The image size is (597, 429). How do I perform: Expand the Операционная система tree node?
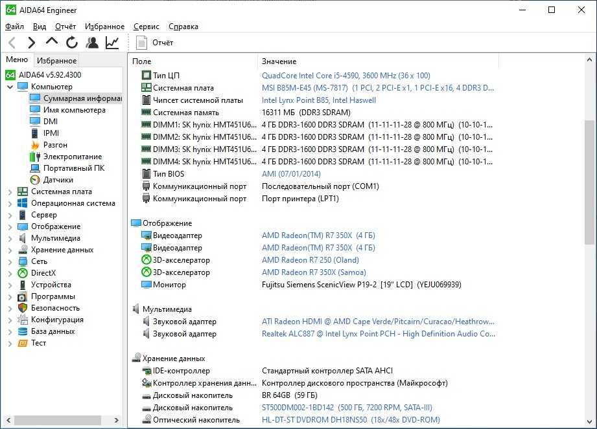(x=10, y=203)
